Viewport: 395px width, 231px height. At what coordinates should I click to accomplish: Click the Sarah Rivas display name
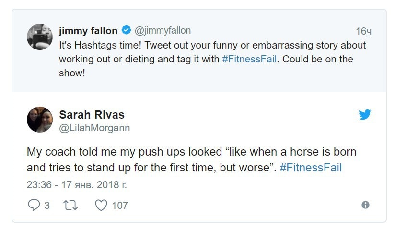92,115
